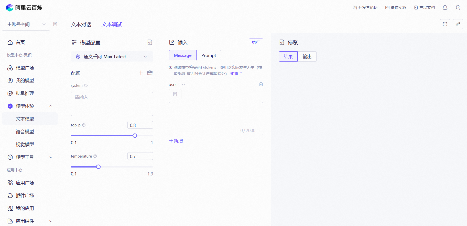Open the API key icon button
Image resolution: width=467 pixels, height=226 pixels.
pyautogui.click(x=458, y=24)
